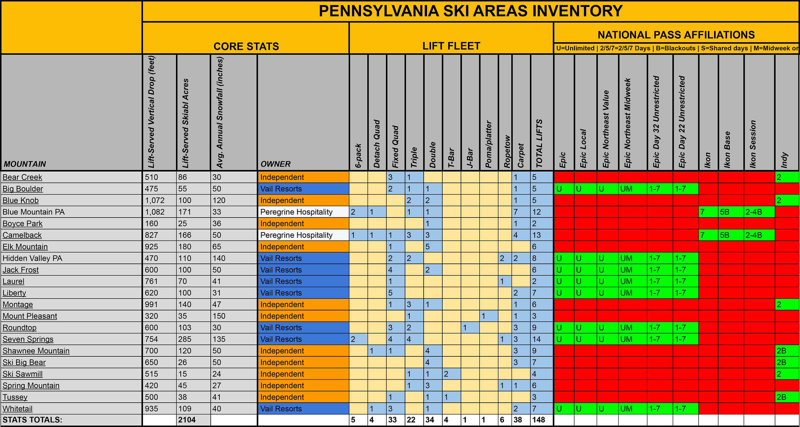Open the Tussey mountain link
Viewport: 800px width, 427px height.
point(15,397)
